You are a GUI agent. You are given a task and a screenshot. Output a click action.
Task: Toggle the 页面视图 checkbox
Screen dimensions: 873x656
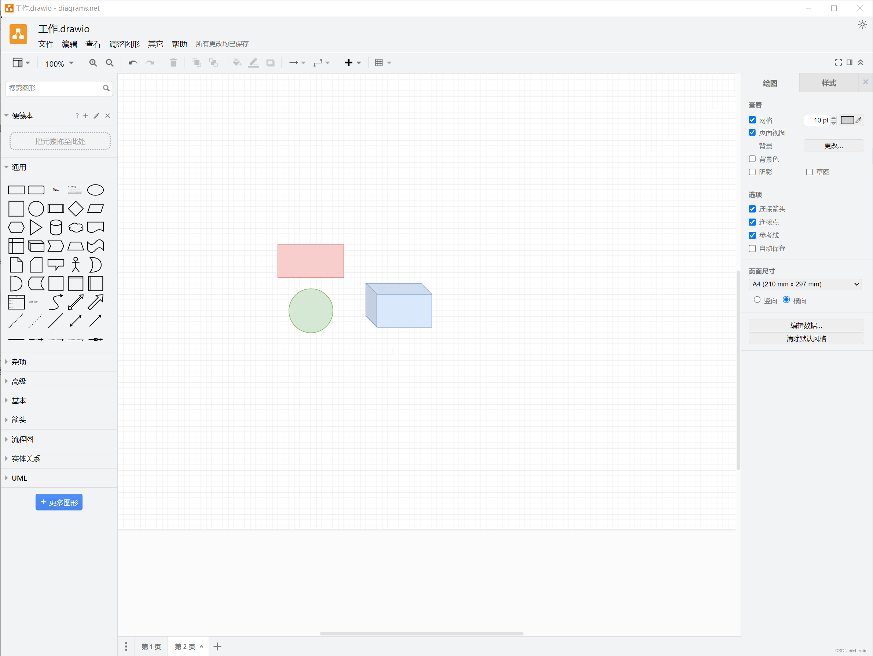(752, 133)
